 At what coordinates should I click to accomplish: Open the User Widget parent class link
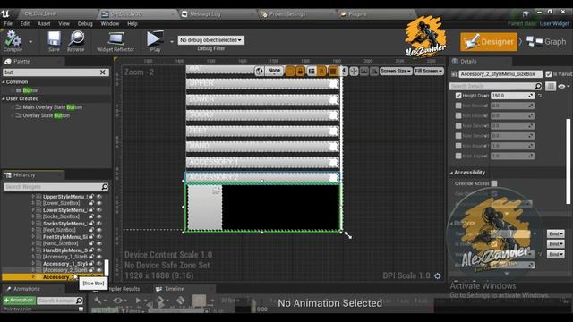[554, 24]
